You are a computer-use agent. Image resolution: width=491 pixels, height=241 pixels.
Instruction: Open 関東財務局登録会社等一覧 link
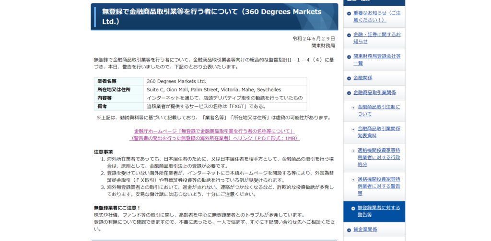[x=377, y=60]
